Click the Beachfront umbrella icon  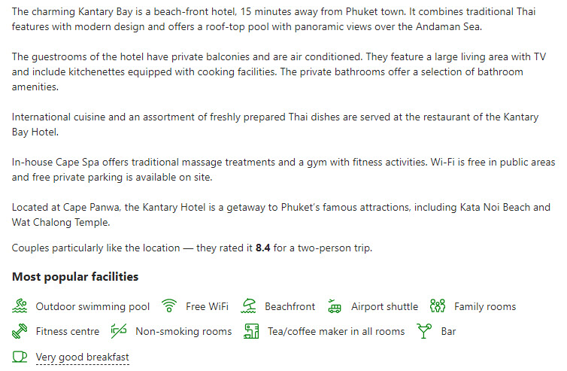click(248, 306)
